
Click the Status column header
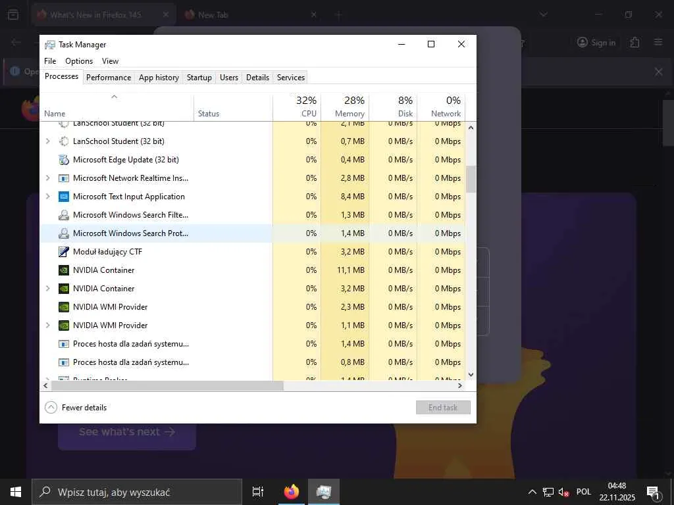[234, 107]
